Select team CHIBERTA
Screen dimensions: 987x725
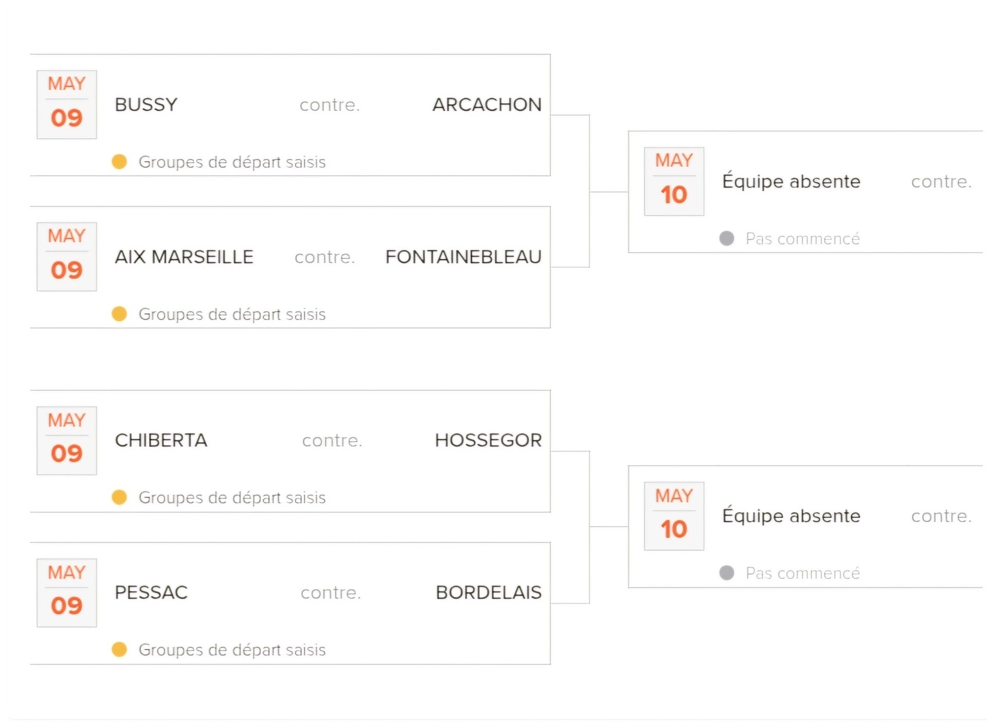(161, 440)
